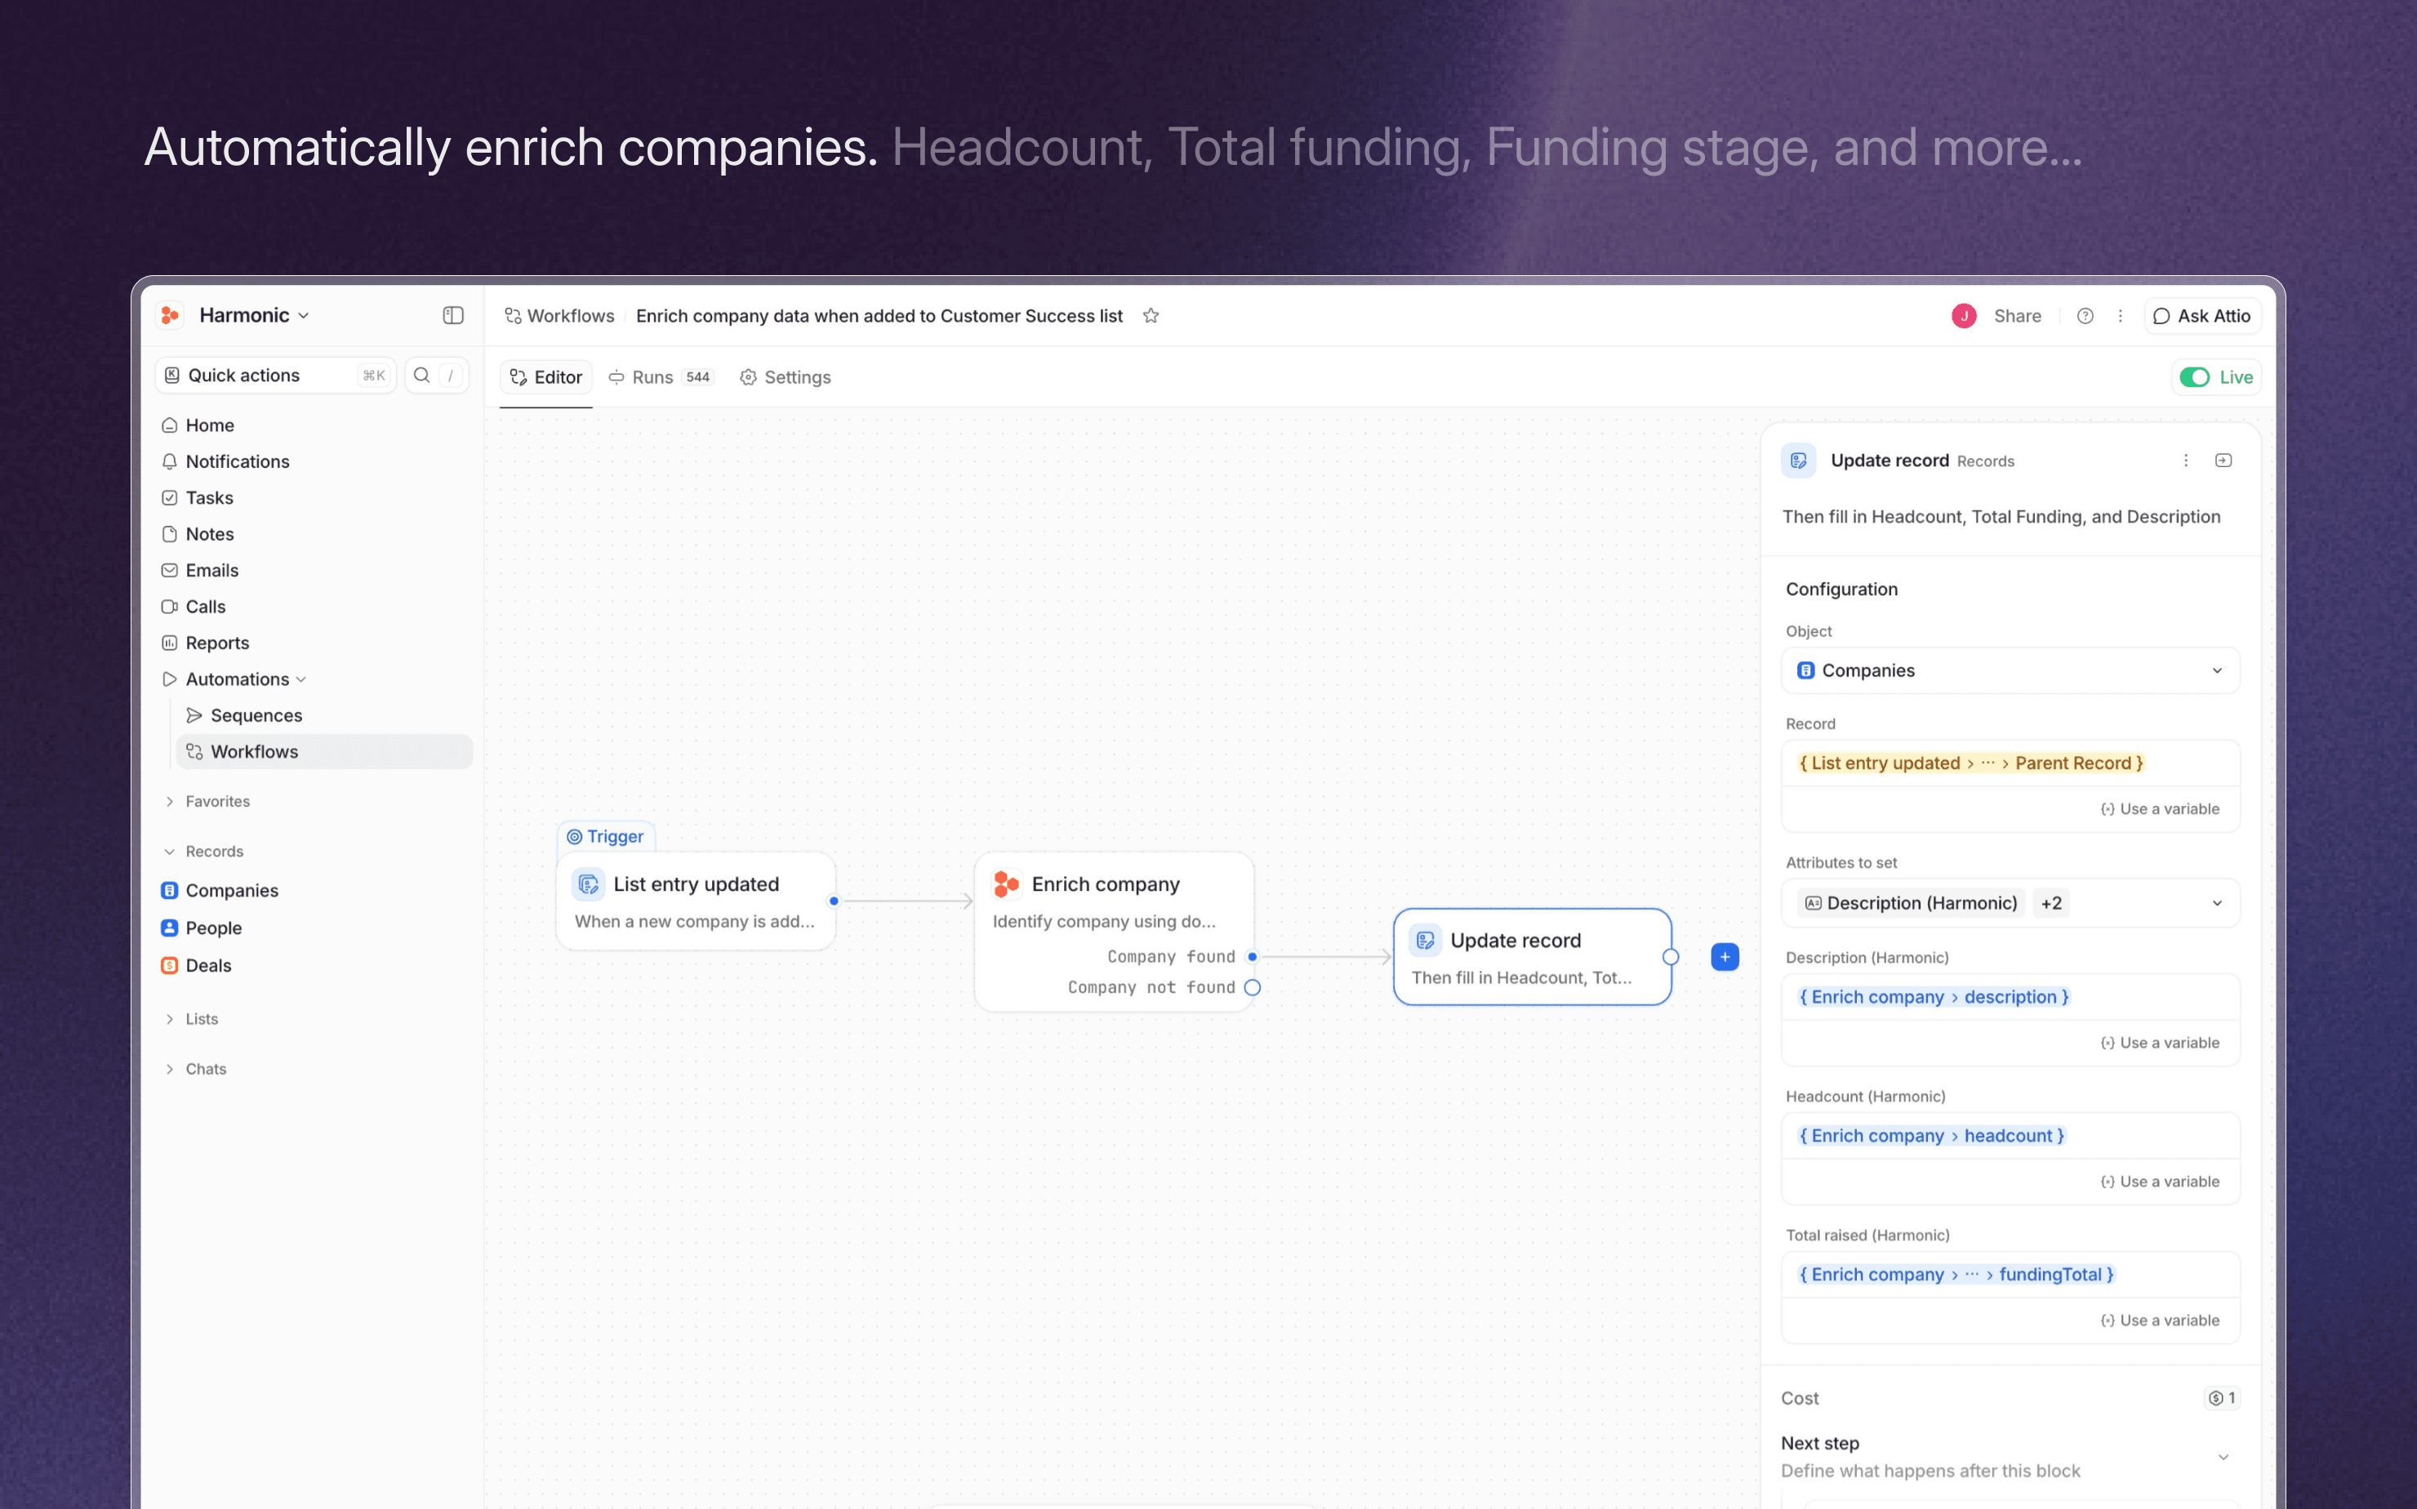
Task: Click the Enrich company Harmonic icon
Action: pos(1007,884)
